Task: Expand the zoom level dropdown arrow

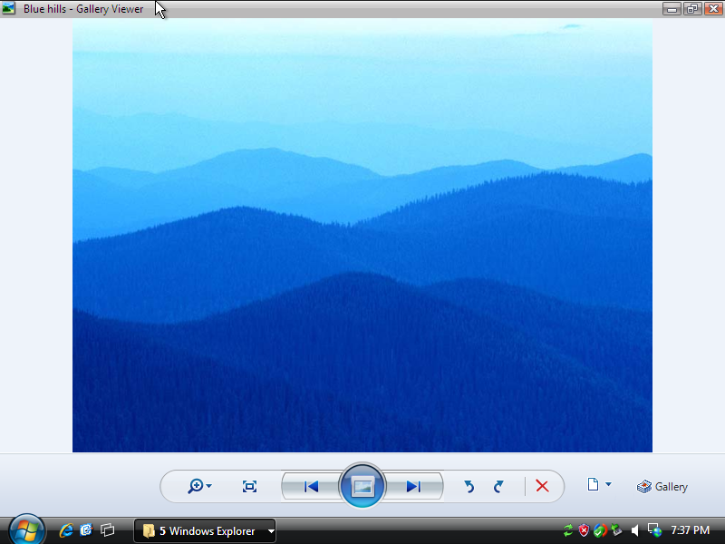Action: tap(209, 486)
